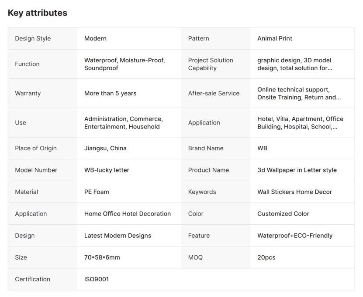Expand truncated 'Hotel, Villa, Apartment' application text
Viewport: 363px width, 297px height.
300,123
